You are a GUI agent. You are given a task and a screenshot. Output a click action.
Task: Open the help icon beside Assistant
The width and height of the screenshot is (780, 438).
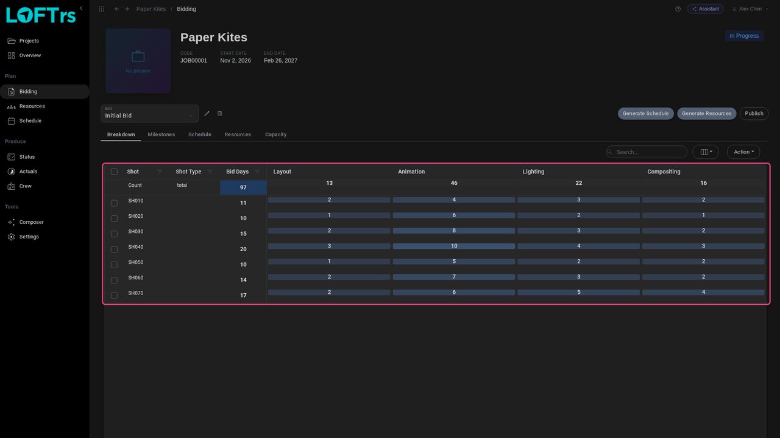pyautogui.click(x=678, y=9)
